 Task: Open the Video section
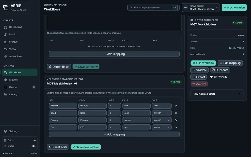coord(20,49)
